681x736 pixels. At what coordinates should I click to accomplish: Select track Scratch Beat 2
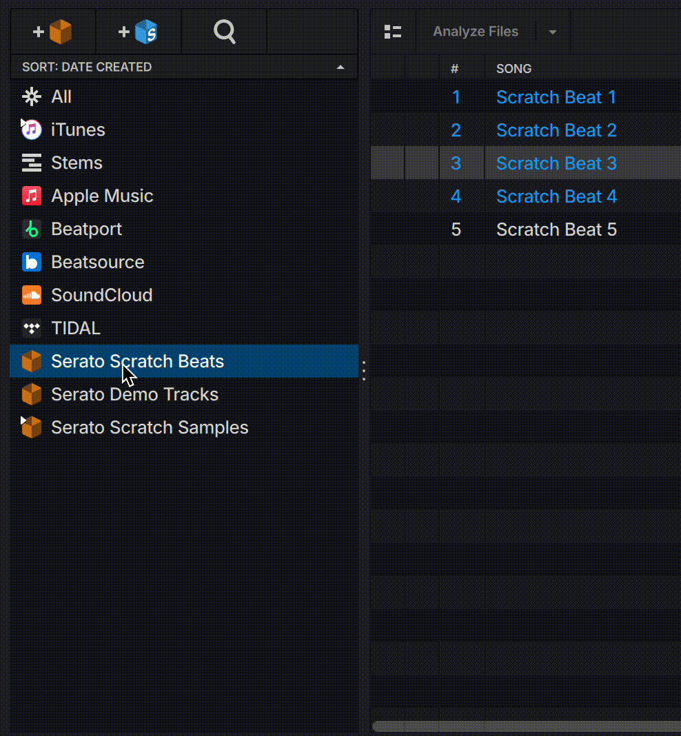pyautogui.click(x=556, y=130)
